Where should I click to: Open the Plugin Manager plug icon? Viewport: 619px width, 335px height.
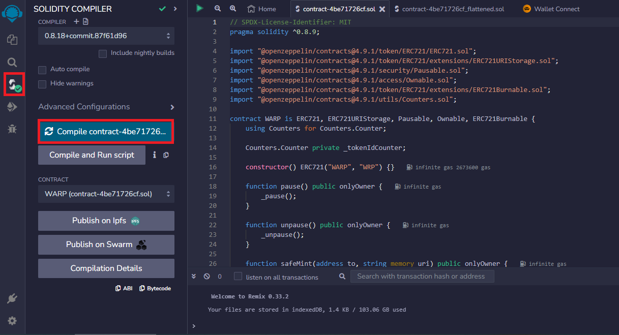(12, 298)
